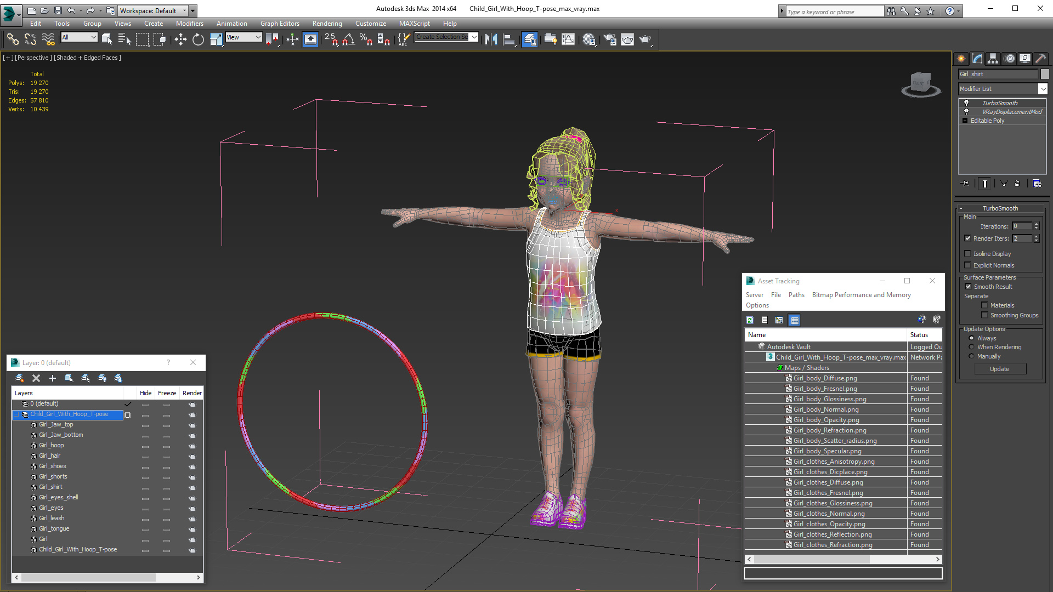Activate the Select and Scale tool
The image size is (1053, 592).
click(216, 39)
